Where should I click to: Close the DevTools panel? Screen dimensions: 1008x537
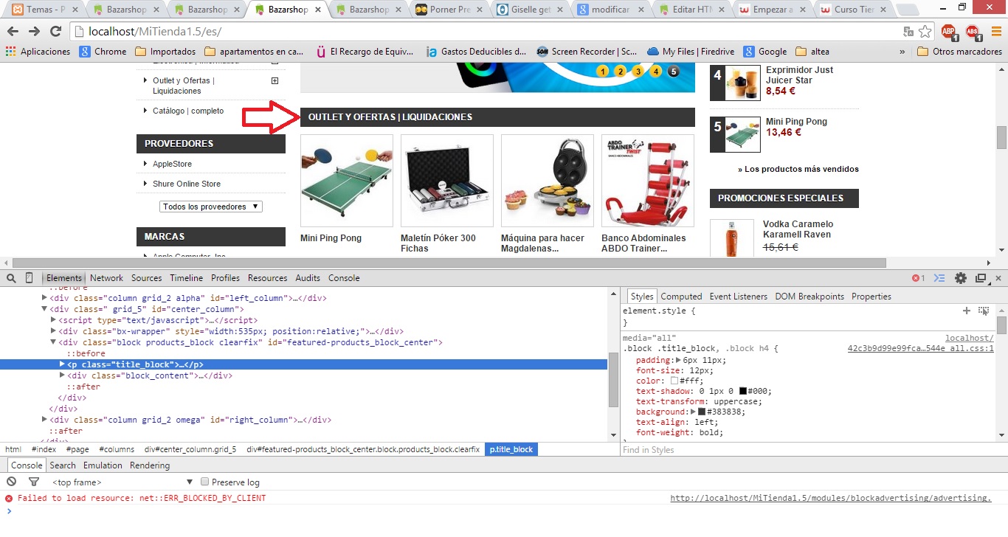998,278
